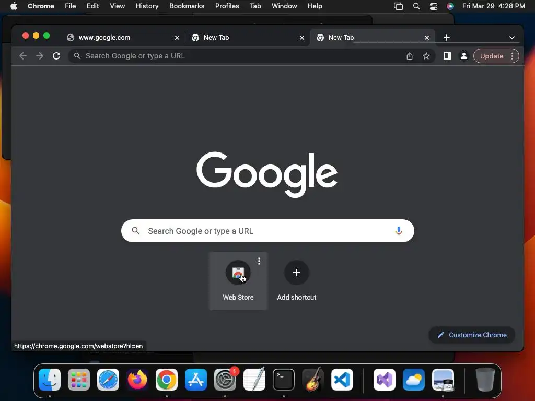Open TextEdit from the Dock
This screenshot has height=401, width=535.
[254, 380]
